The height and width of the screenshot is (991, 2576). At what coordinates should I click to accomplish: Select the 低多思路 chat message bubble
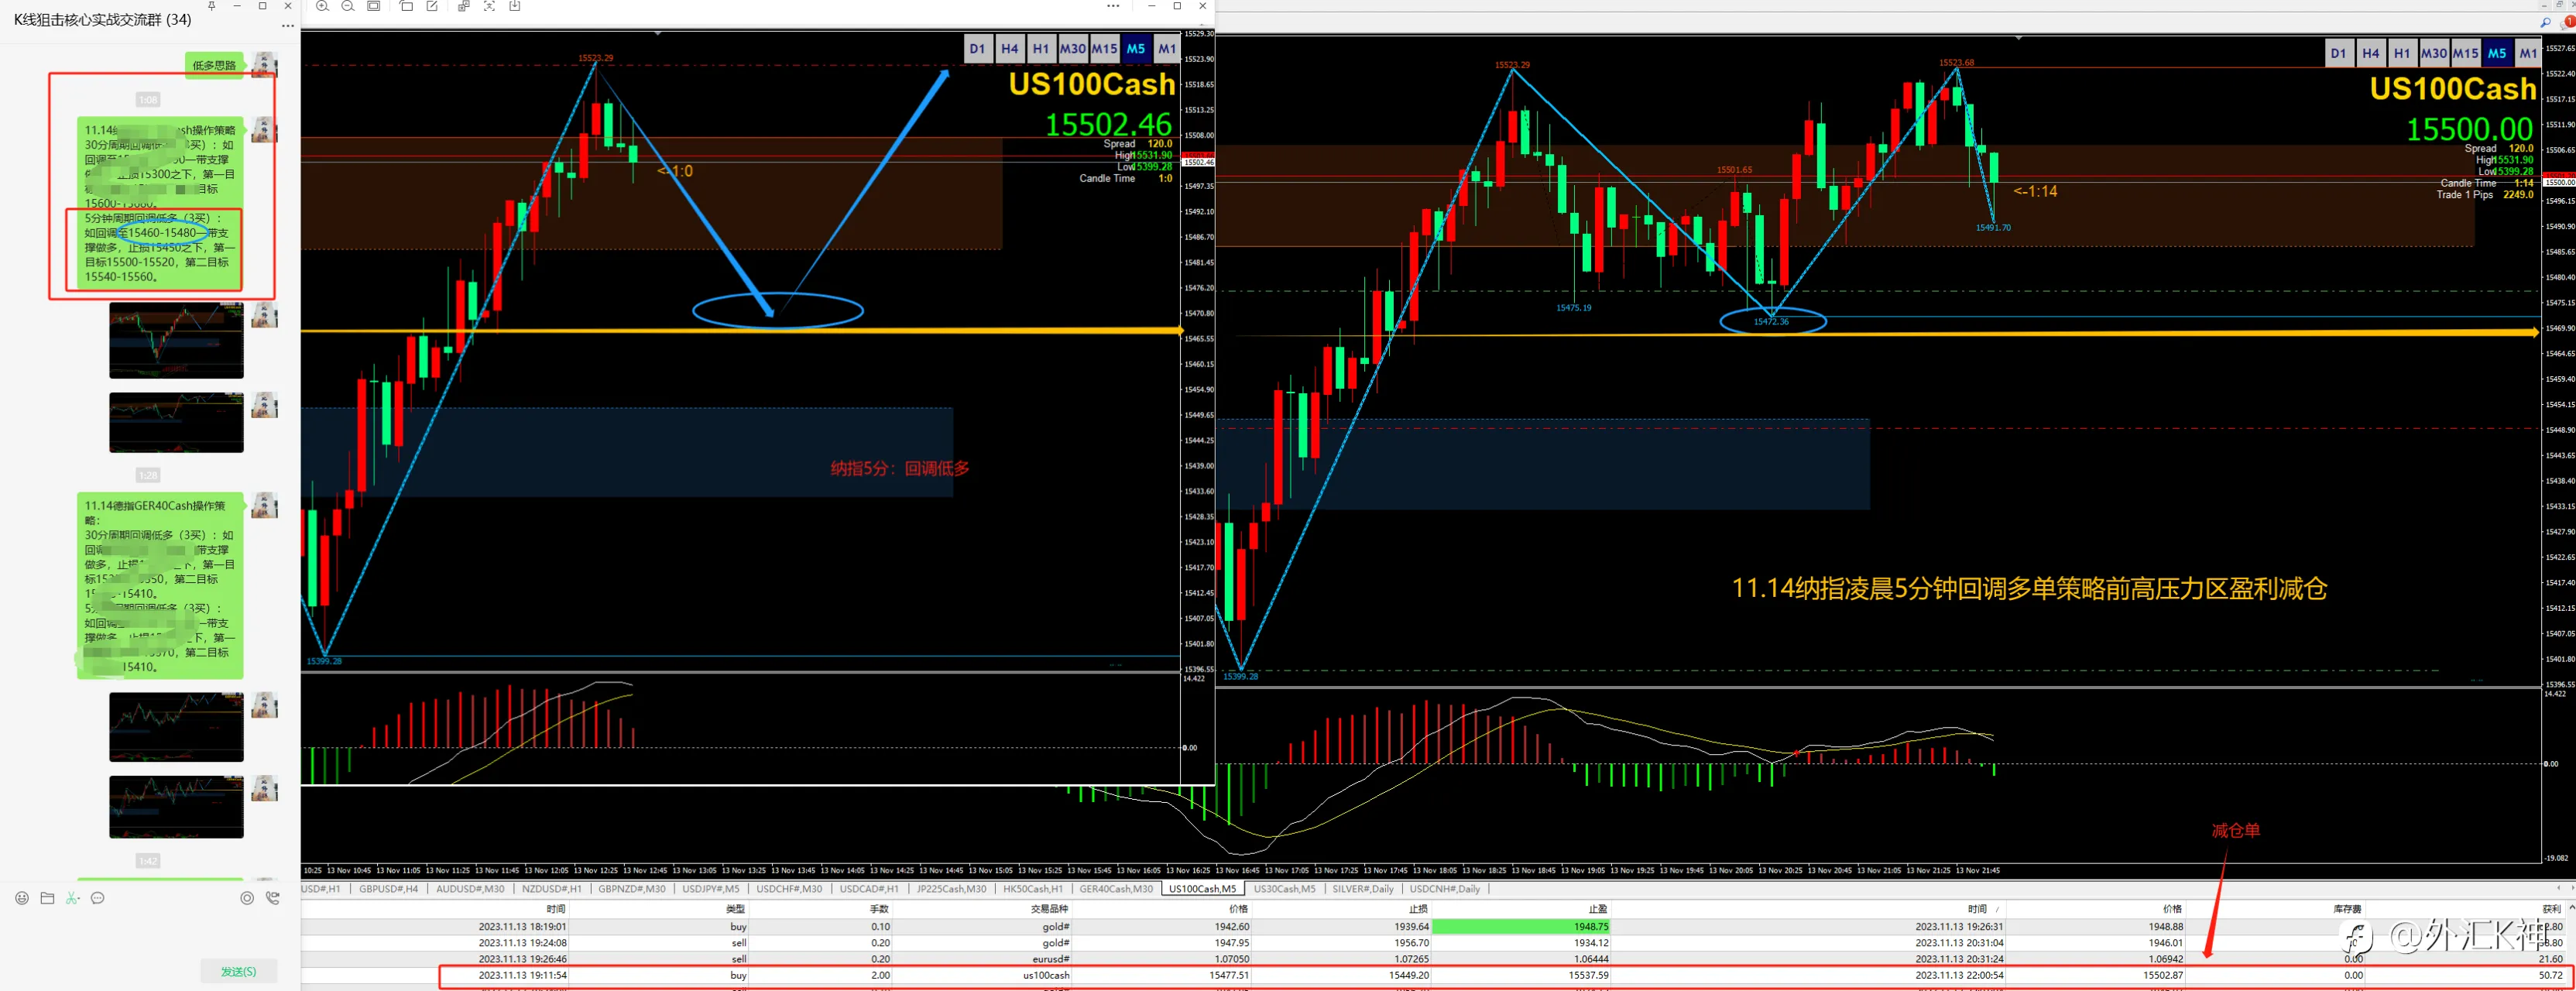point(214,65)
